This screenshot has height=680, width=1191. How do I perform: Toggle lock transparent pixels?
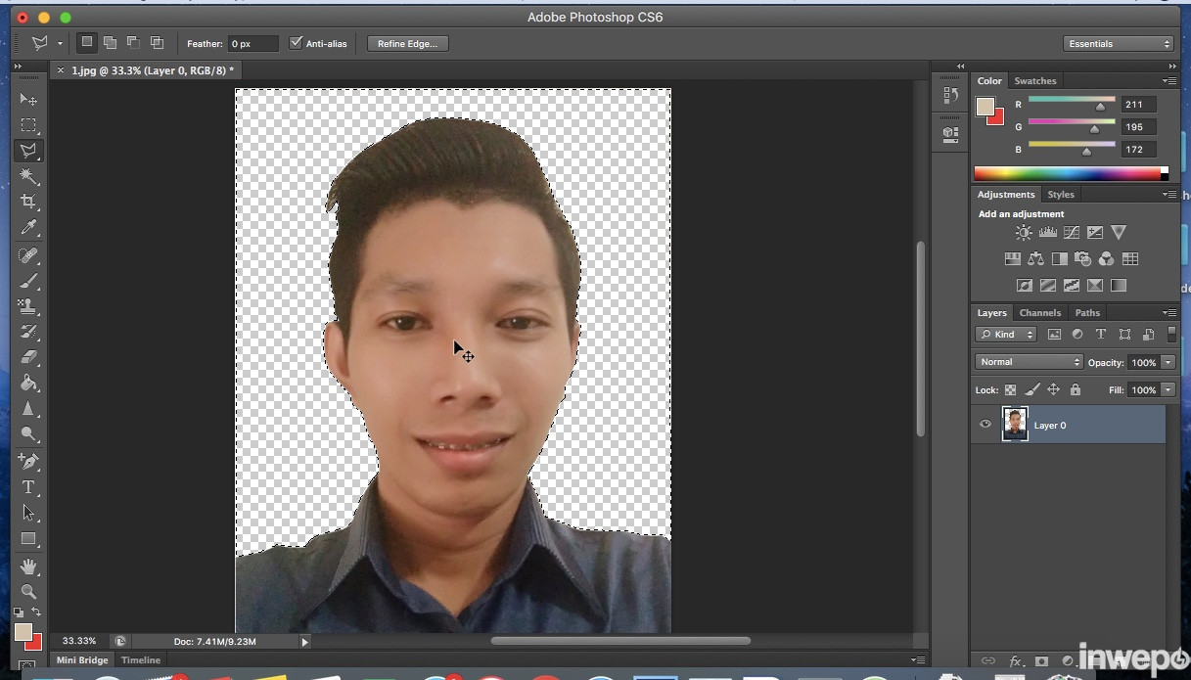click(1011, 389)
